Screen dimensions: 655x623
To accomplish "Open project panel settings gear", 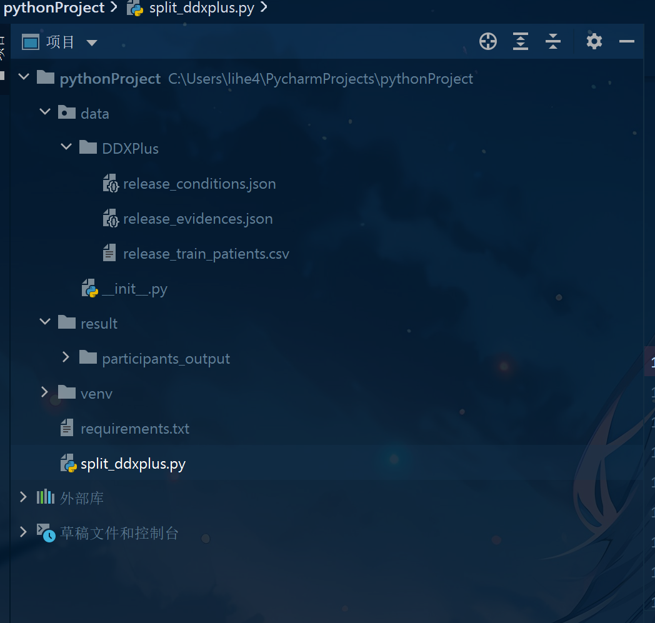I will point(594,42).
